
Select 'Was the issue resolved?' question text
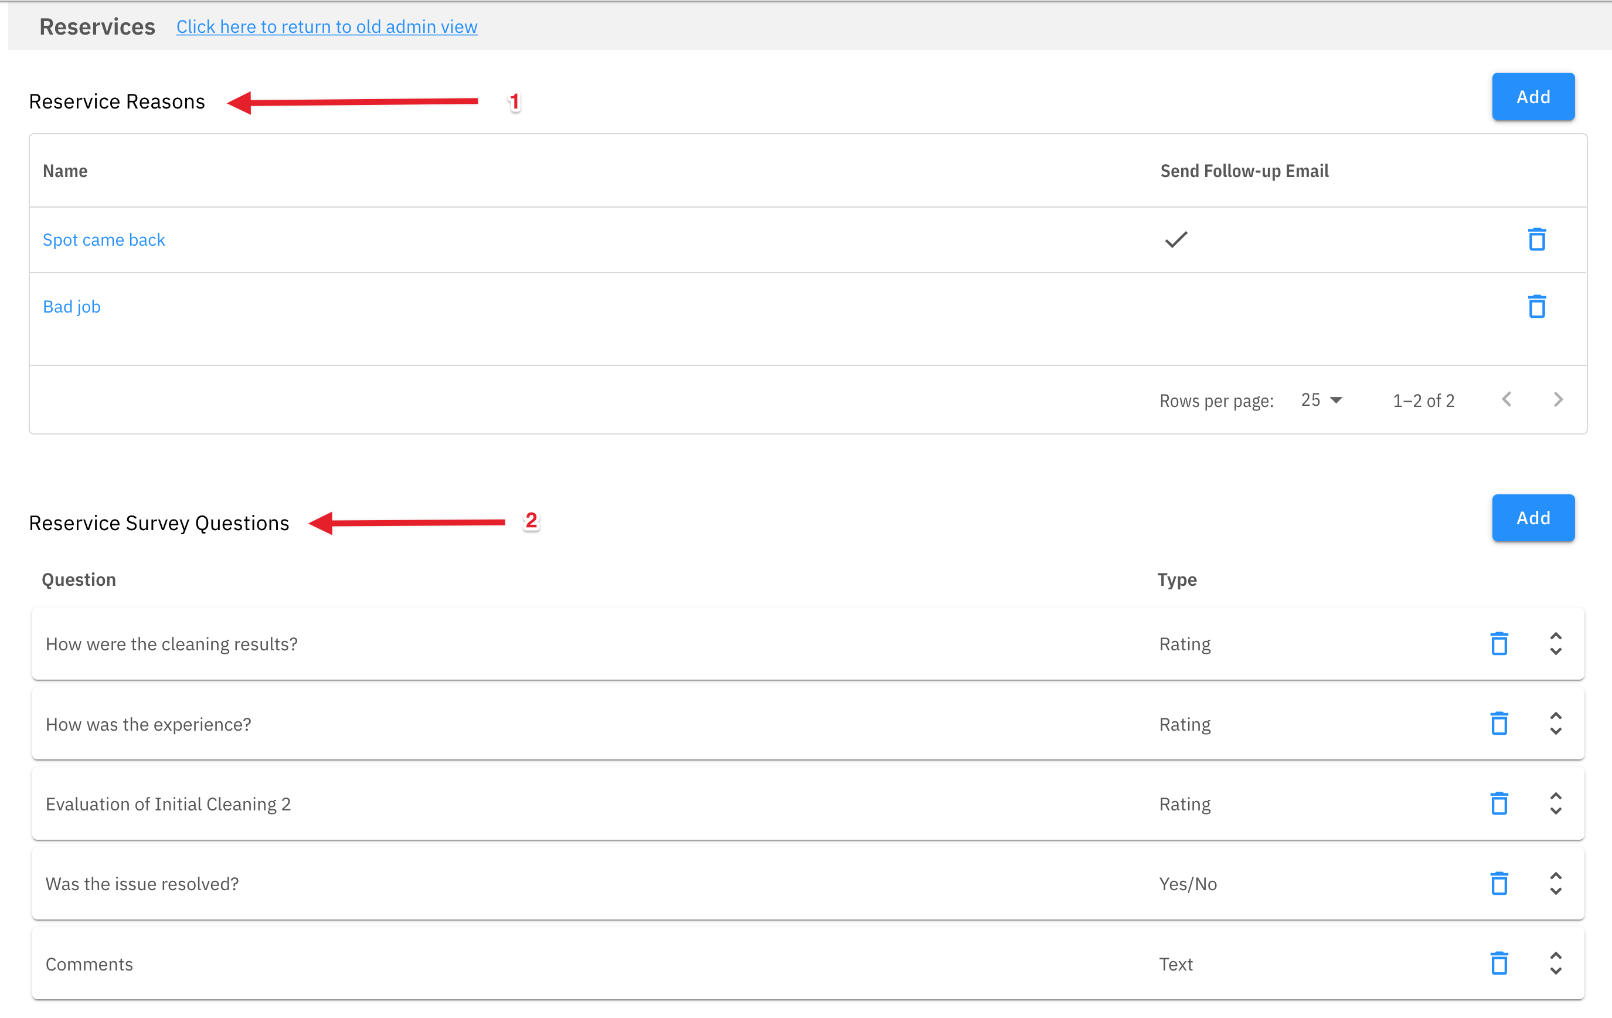(142, 884)
